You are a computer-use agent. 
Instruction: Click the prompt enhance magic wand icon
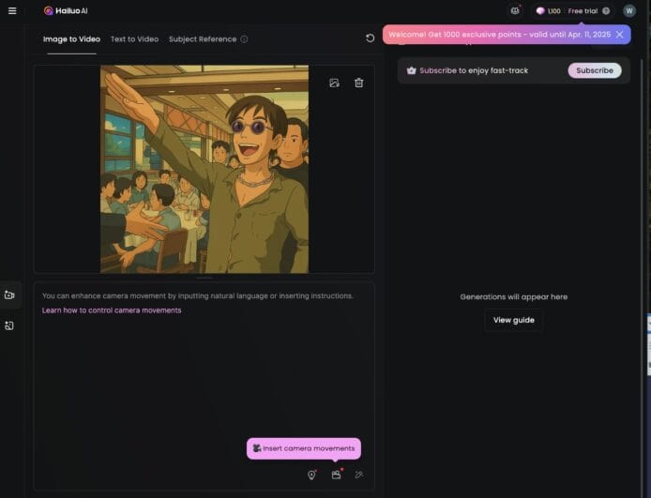coord(359,475)
